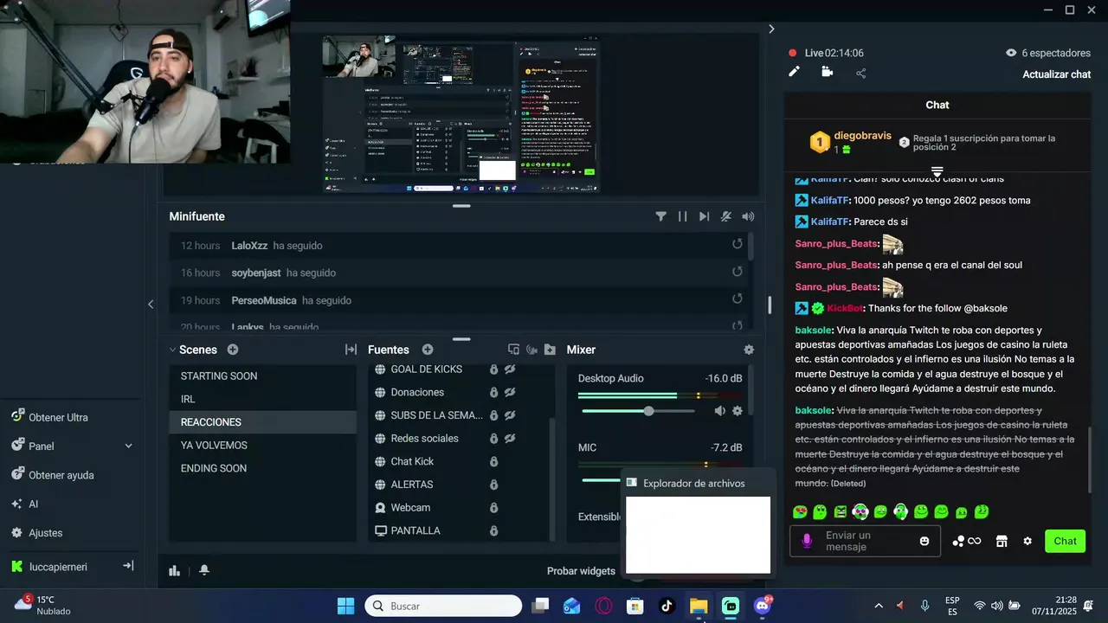Select the REACCIONES scene
This screenshot has height=623, width=1108.
262,422
